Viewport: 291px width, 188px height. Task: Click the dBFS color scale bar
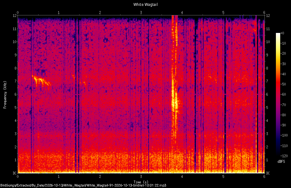[278, 94]
